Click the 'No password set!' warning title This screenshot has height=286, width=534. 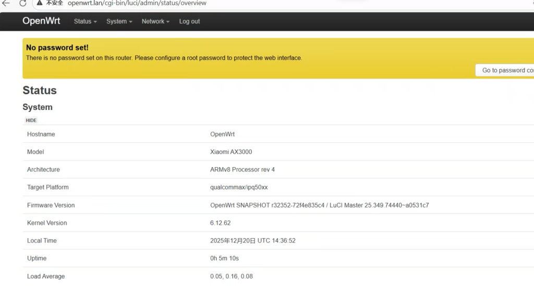(57, 48)
